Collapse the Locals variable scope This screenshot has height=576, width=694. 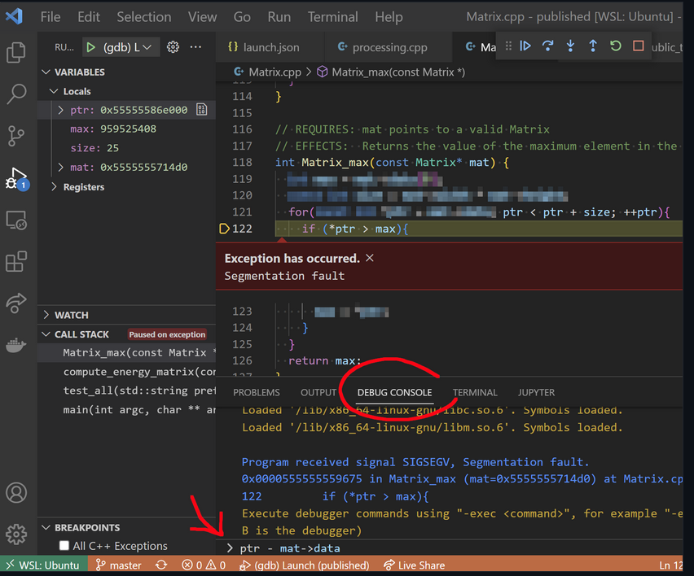55,91
